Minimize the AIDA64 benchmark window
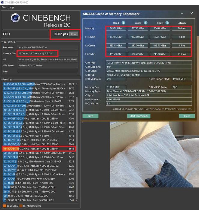The width and height of the screenshot is (199, 210). coord(182,14)
